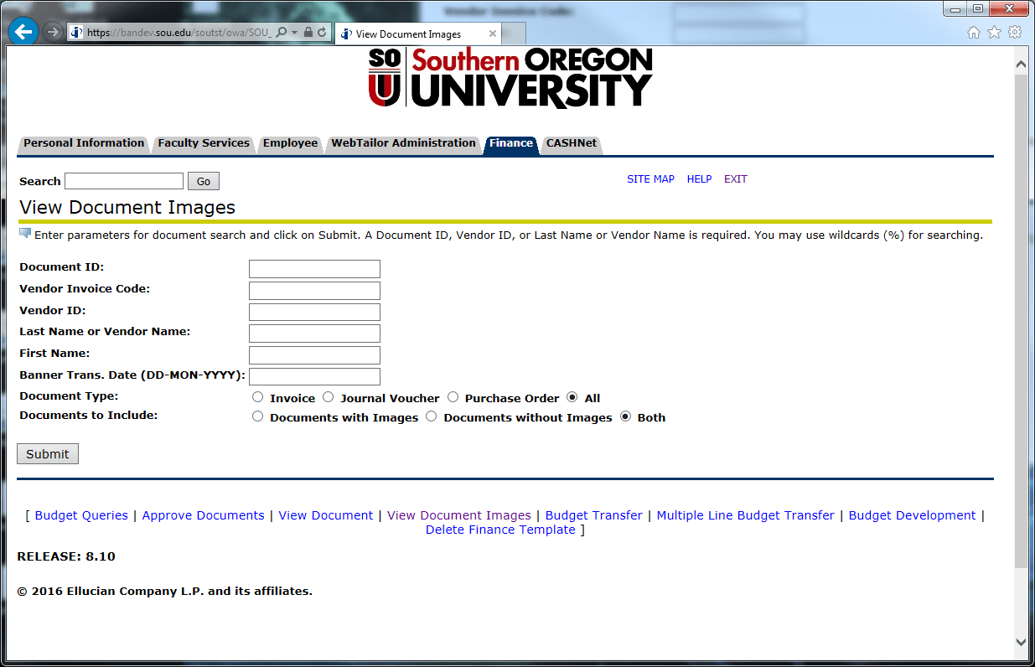Image resolution: width=1035 pixels, height=667 pixels.
Task: Select the Purchase Order document type
Action: click(453, 397)
